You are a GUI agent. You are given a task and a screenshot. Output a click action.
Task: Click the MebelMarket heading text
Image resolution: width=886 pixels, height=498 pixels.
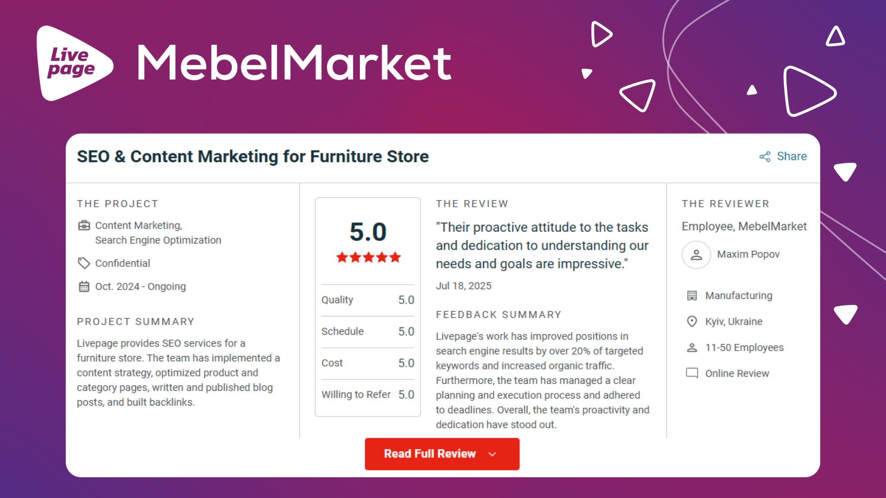pyautogui.click(x=294, y=63)
